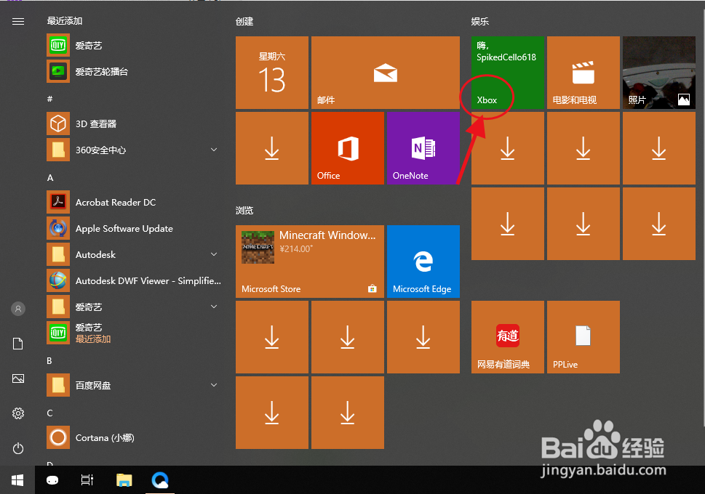Open the 电影和电视 tile

point(583,73)
